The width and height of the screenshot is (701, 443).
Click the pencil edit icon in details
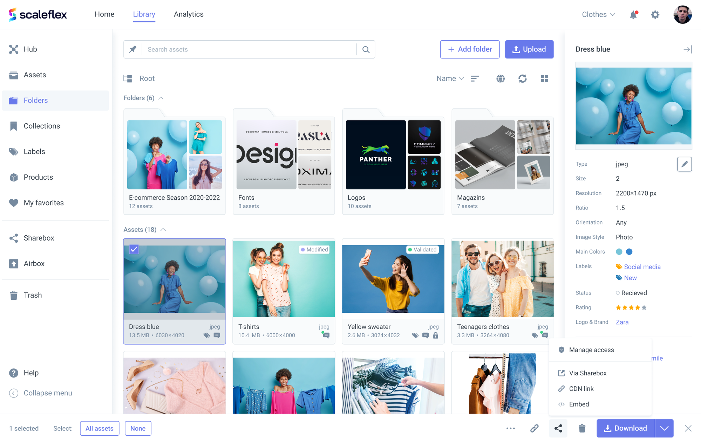click(x=684, y=164)
